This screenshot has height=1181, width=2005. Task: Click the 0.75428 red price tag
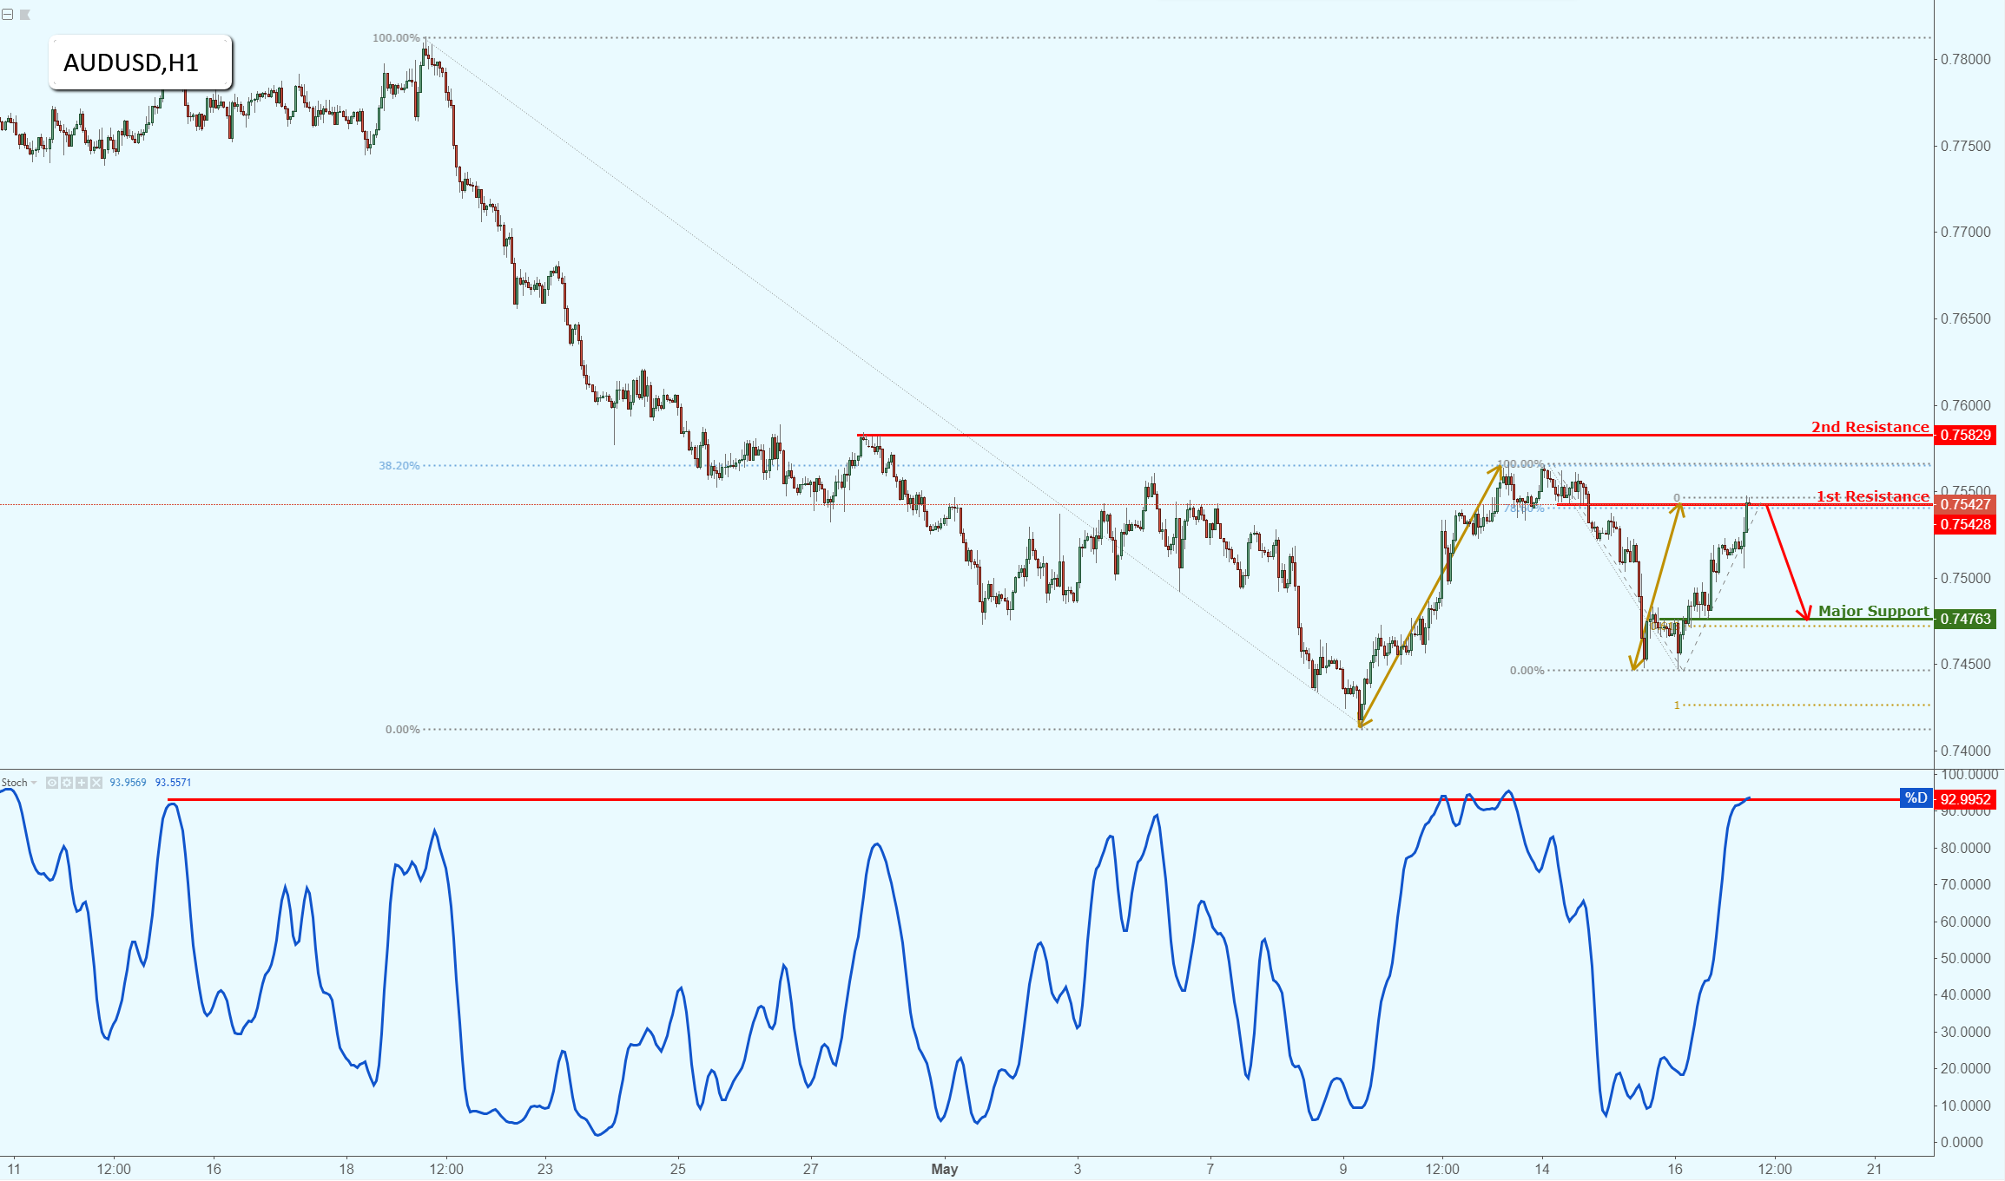pos(1965,524)
